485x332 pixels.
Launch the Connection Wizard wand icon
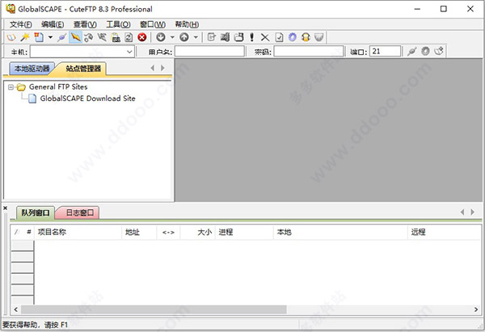tap(25, 37)
